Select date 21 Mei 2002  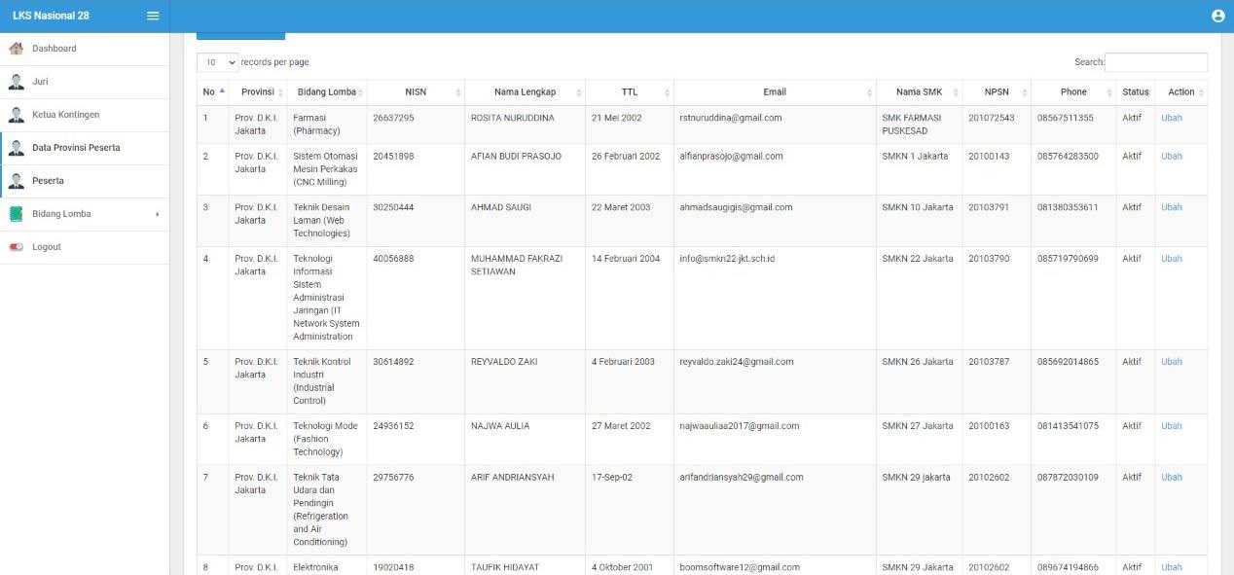(x=616, y=118)
